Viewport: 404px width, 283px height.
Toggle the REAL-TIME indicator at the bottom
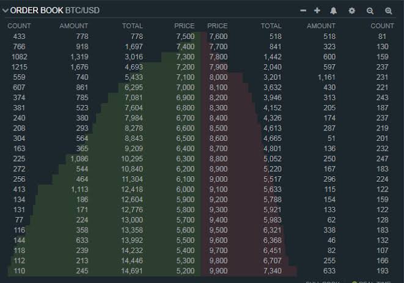tap(371, 282)
